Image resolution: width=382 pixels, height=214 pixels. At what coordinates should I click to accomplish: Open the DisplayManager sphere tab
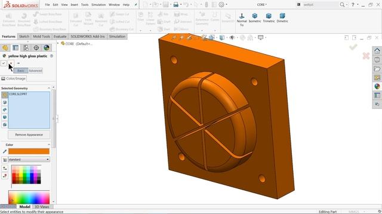click(x=47, y=48)
